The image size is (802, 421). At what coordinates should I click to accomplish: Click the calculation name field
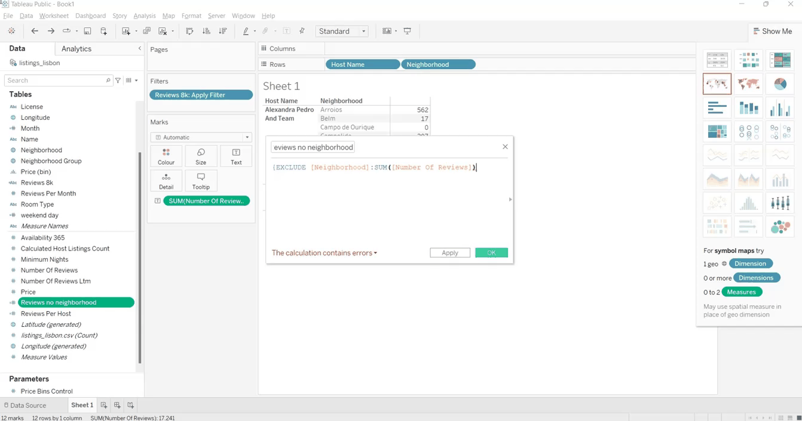[x=313, y=147]
